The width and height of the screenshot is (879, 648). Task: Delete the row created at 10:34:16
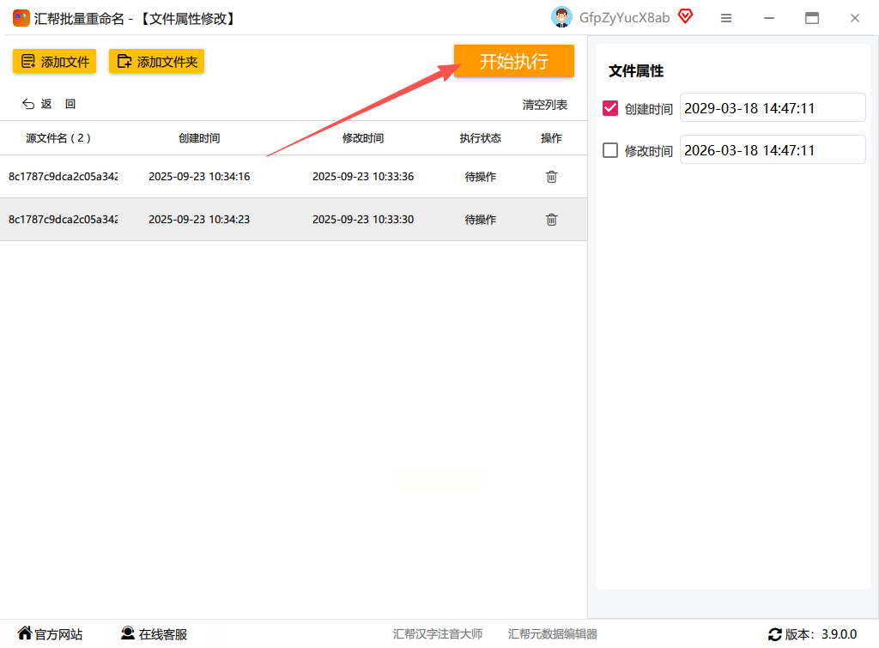552,177
